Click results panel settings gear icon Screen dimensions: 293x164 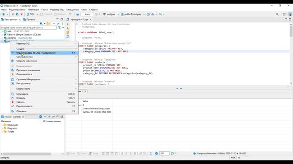point(157,154)
